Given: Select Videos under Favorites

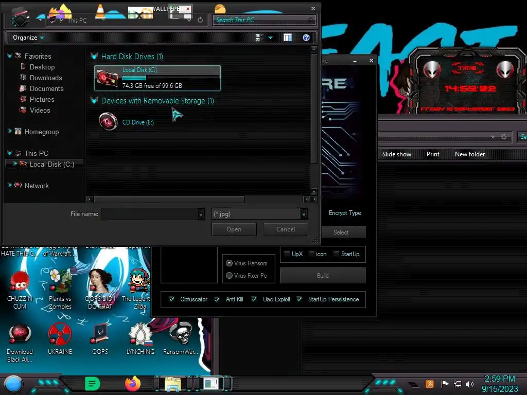Looking at the screenshot, I should tap(40, 110).
